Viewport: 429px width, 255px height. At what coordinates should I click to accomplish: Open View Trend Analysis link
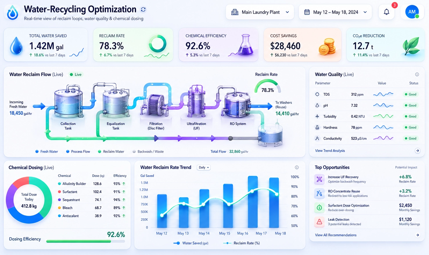tap(330, 151)
